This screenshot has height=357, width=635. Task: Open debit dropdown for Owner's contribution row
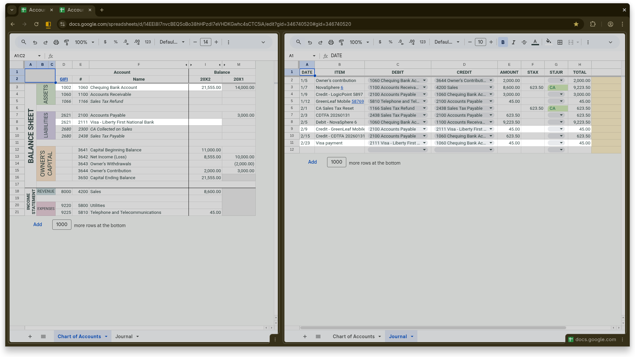[424, 81]
